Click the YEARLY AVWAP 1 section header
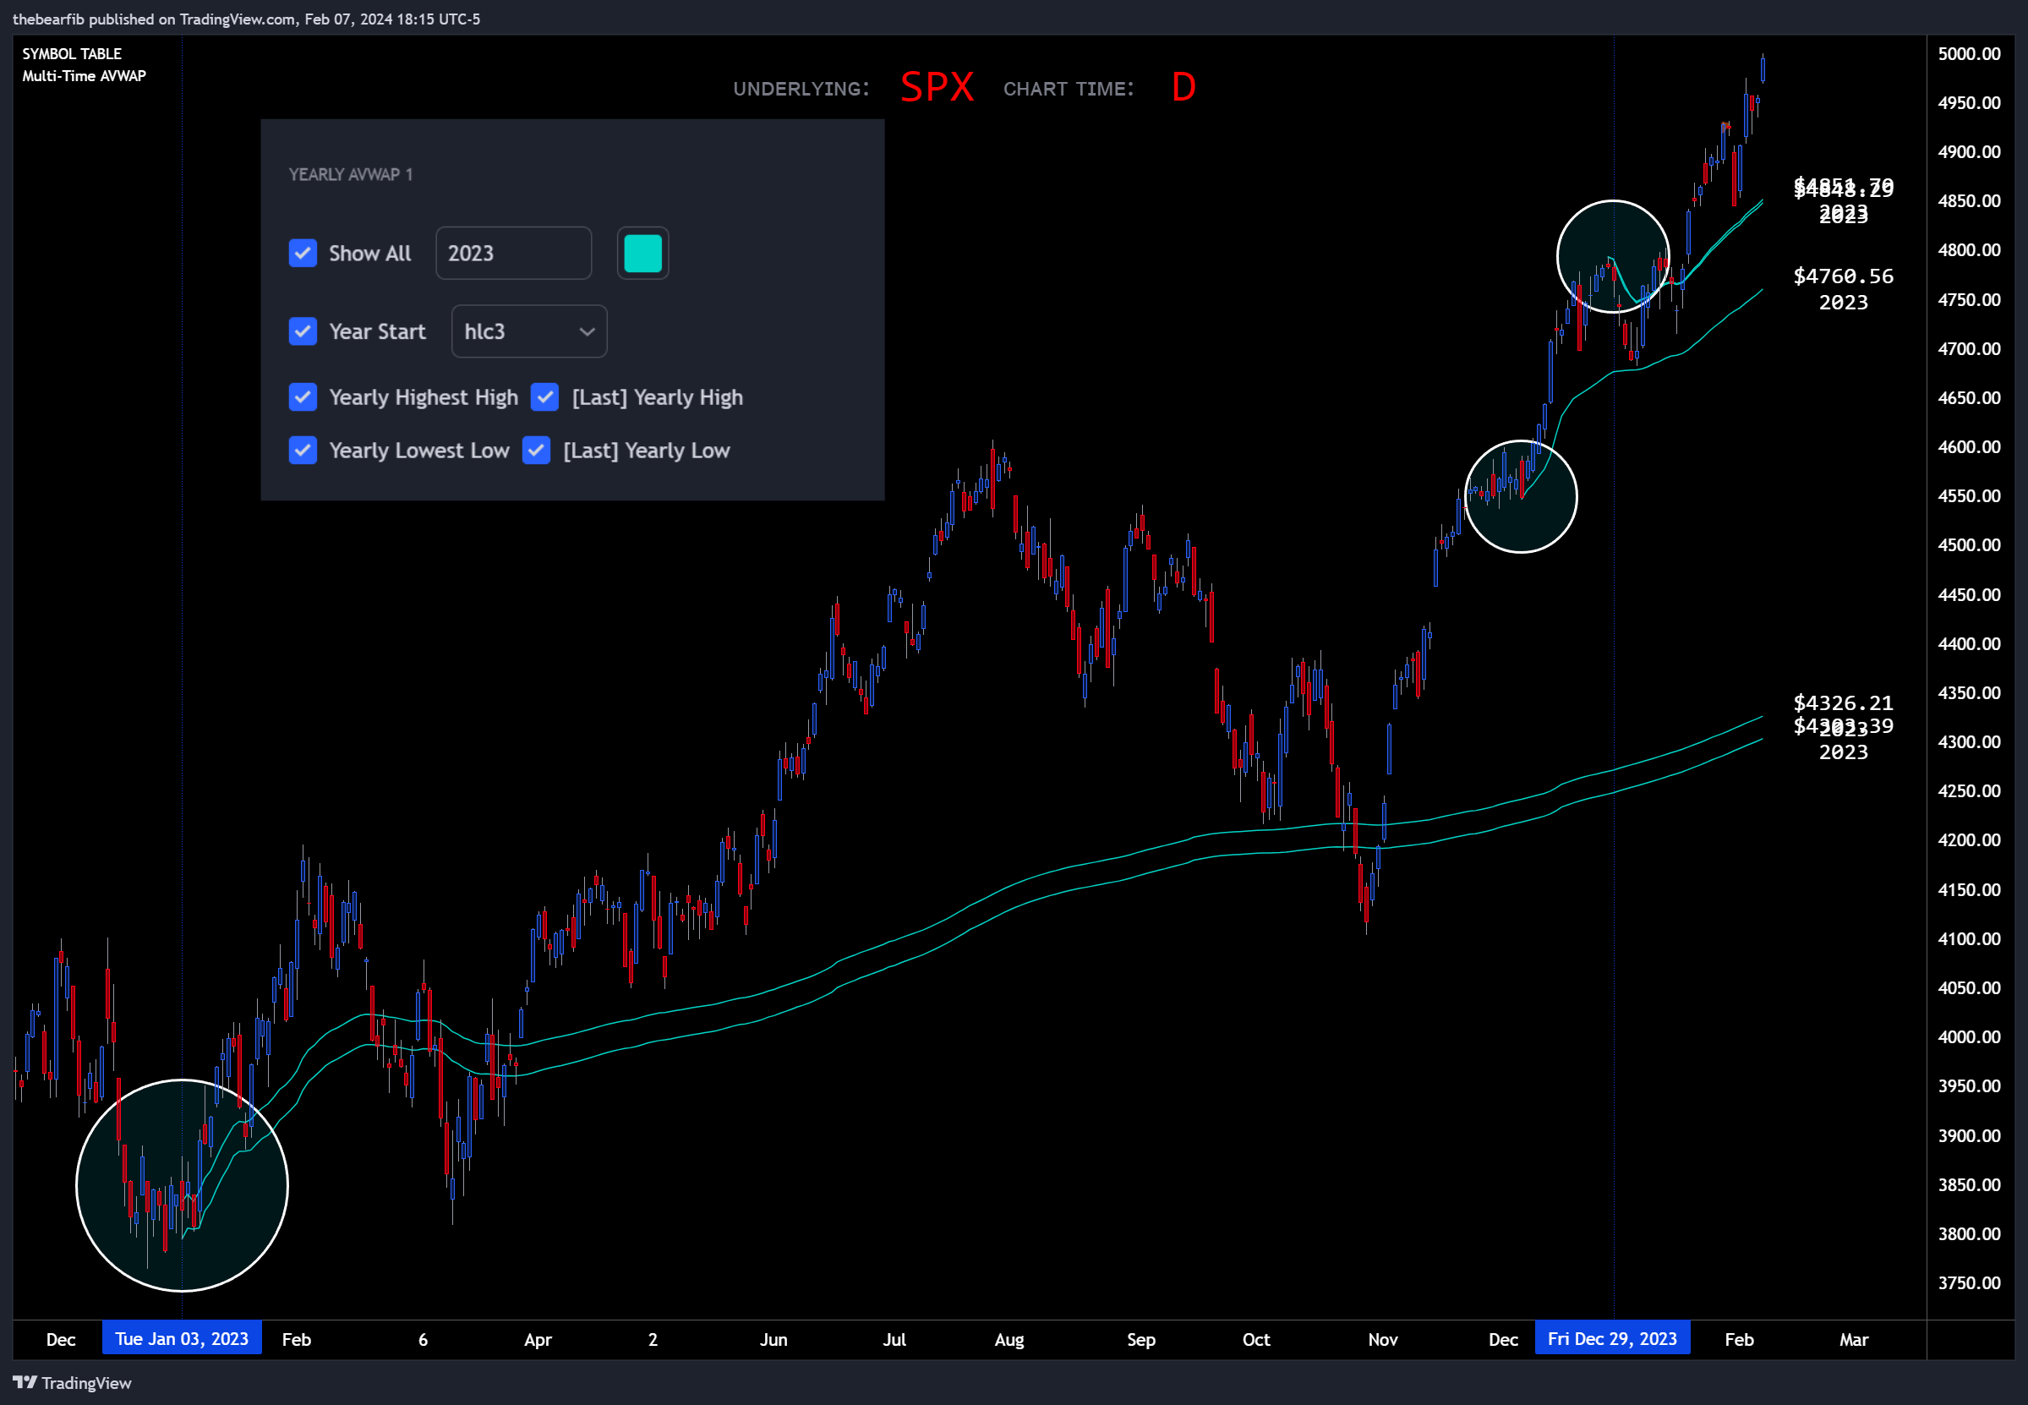Screen dimensions: 2028x1405 point(350,174)
